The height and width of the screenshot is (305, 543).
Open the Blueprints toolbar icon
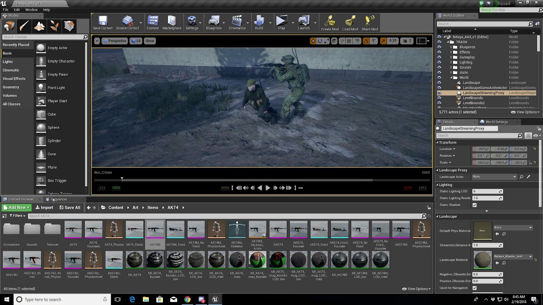pyautogui.click(x=214, y=23)
